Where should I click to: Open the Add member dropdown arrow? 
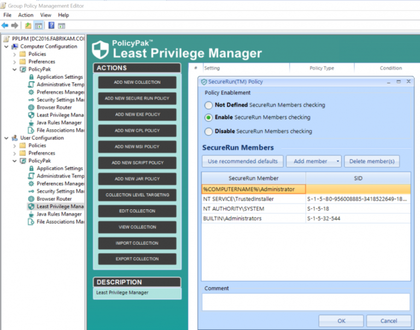[x=337, y=161]
